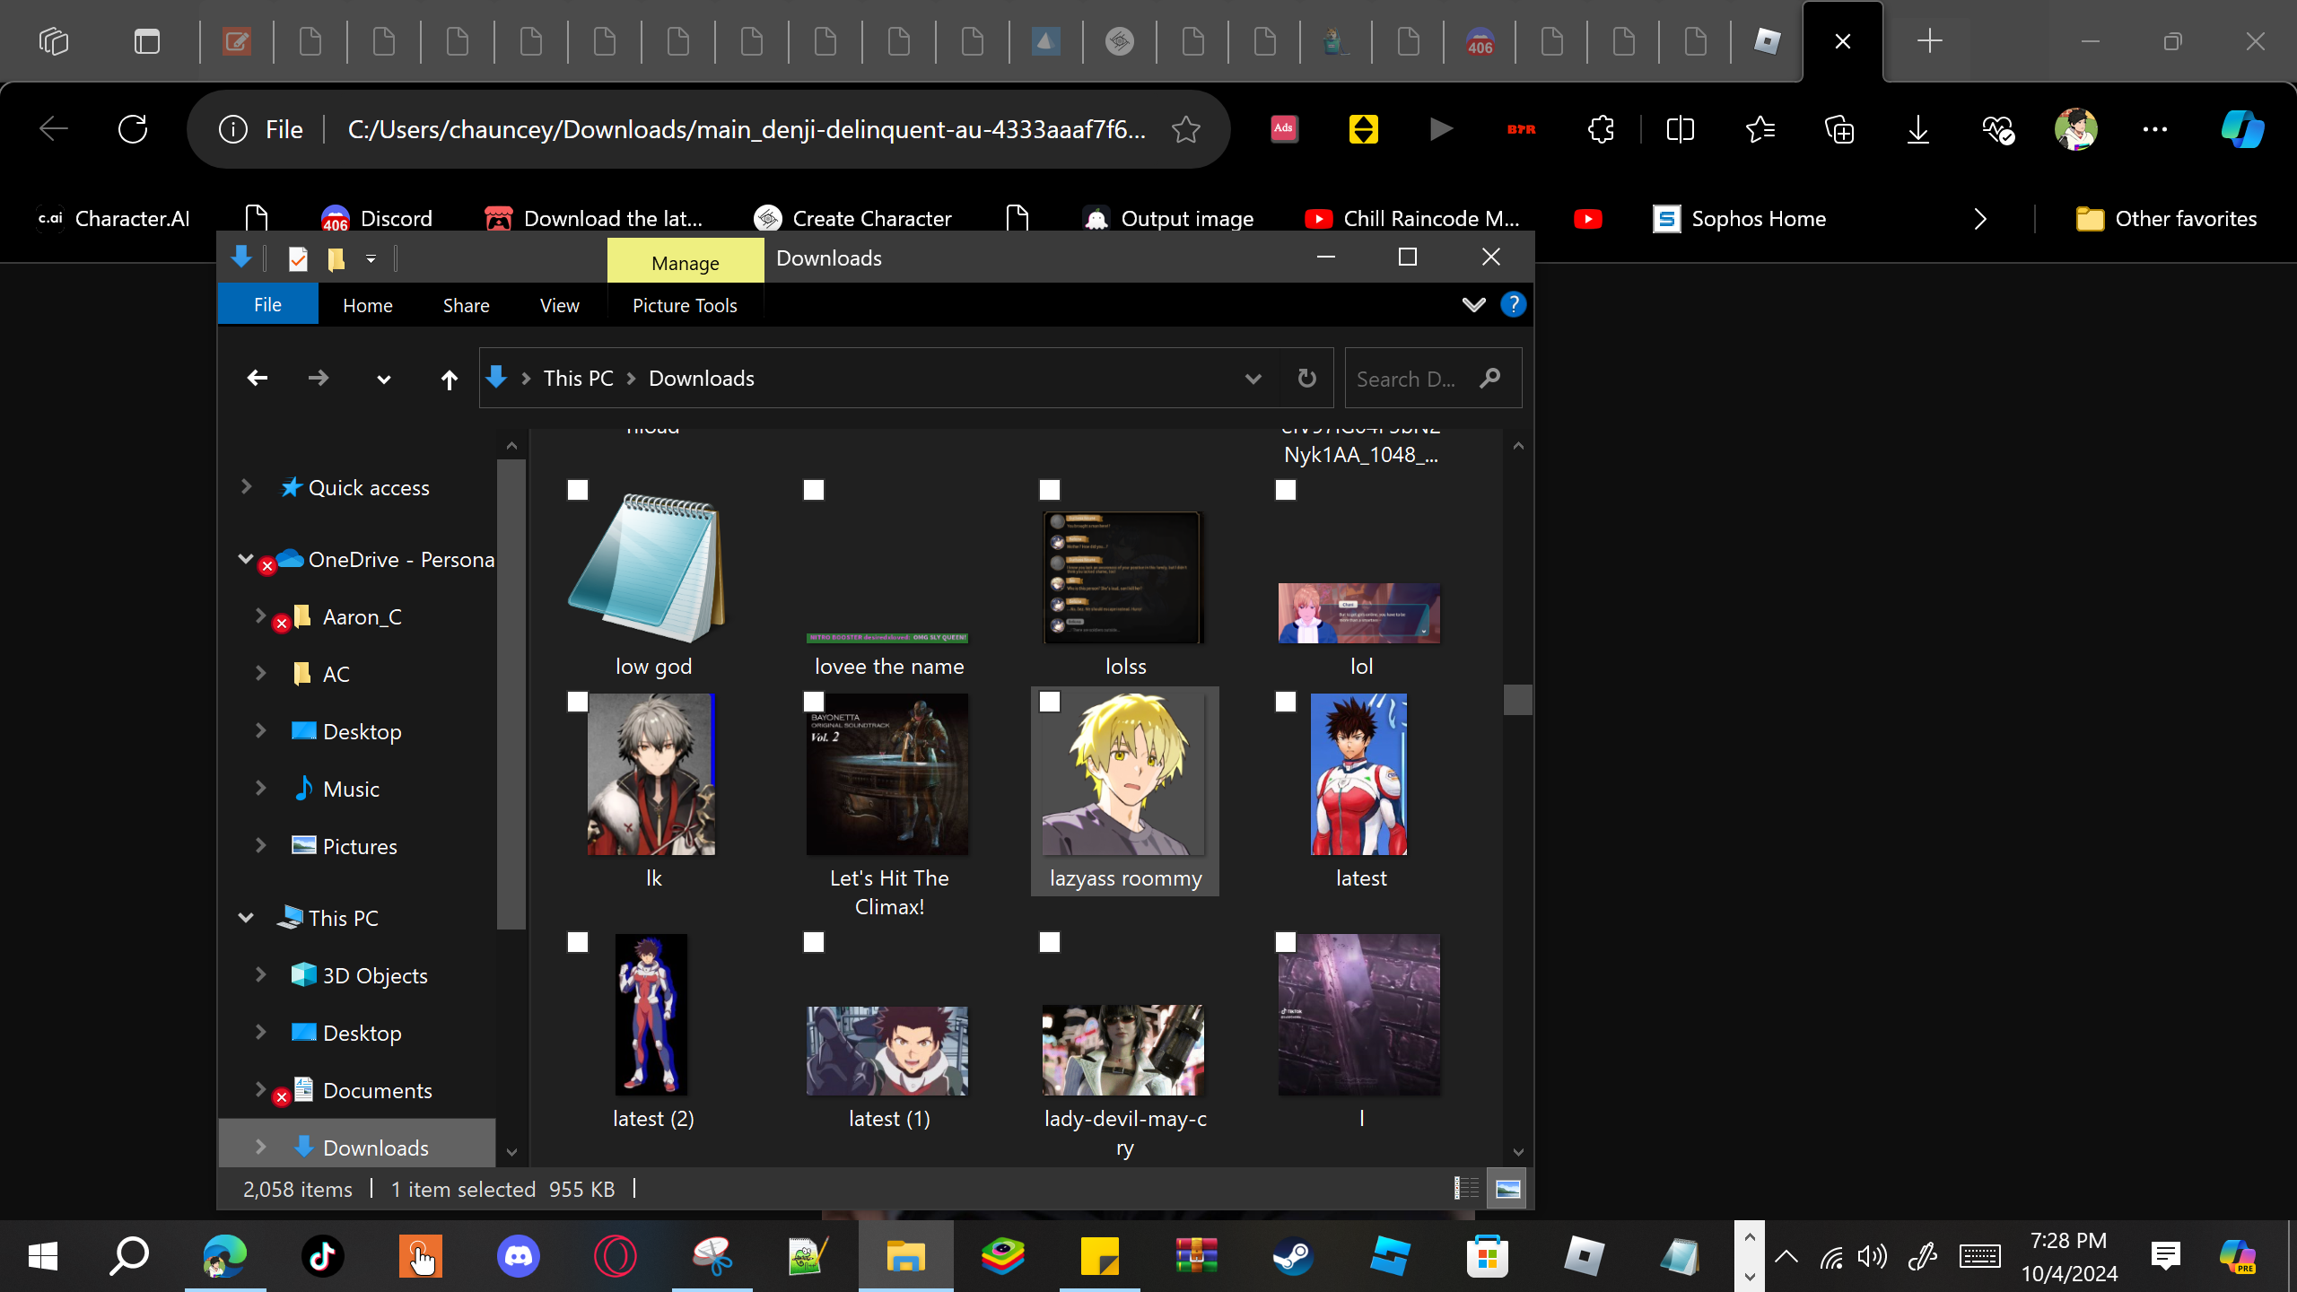Image resolution: width=2297 pixels, height=1292 pixels.
Task: Open Character.AI bookmark
Action: [114, 219]
